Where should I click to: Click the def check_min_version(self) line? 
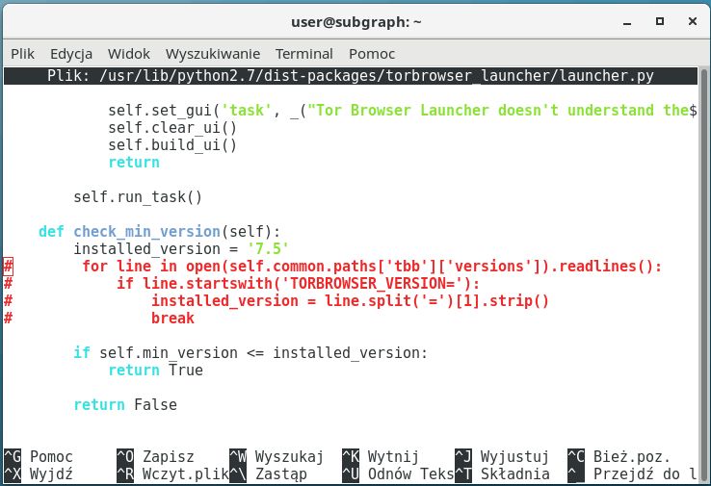coord(160,231)
